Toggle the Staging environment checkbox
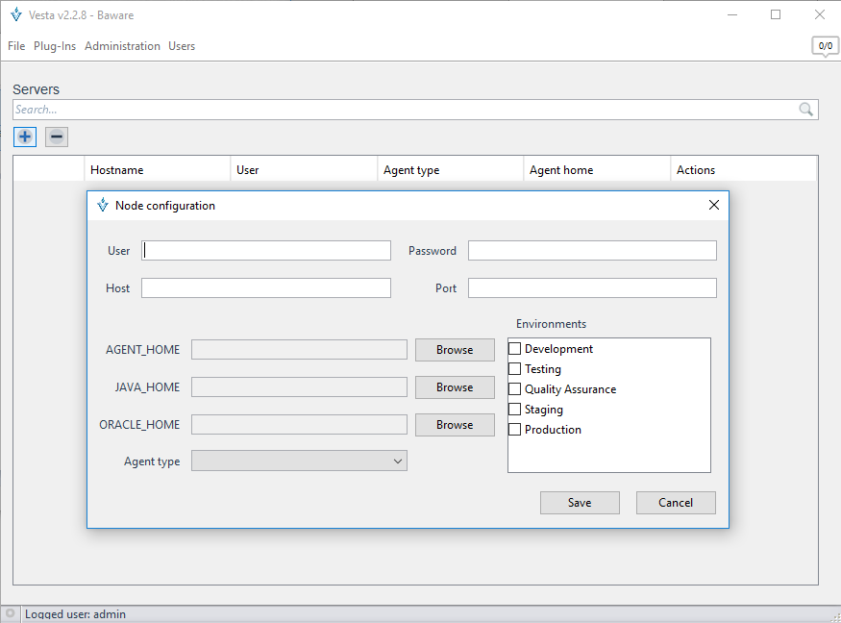 (x=515, y=410)
